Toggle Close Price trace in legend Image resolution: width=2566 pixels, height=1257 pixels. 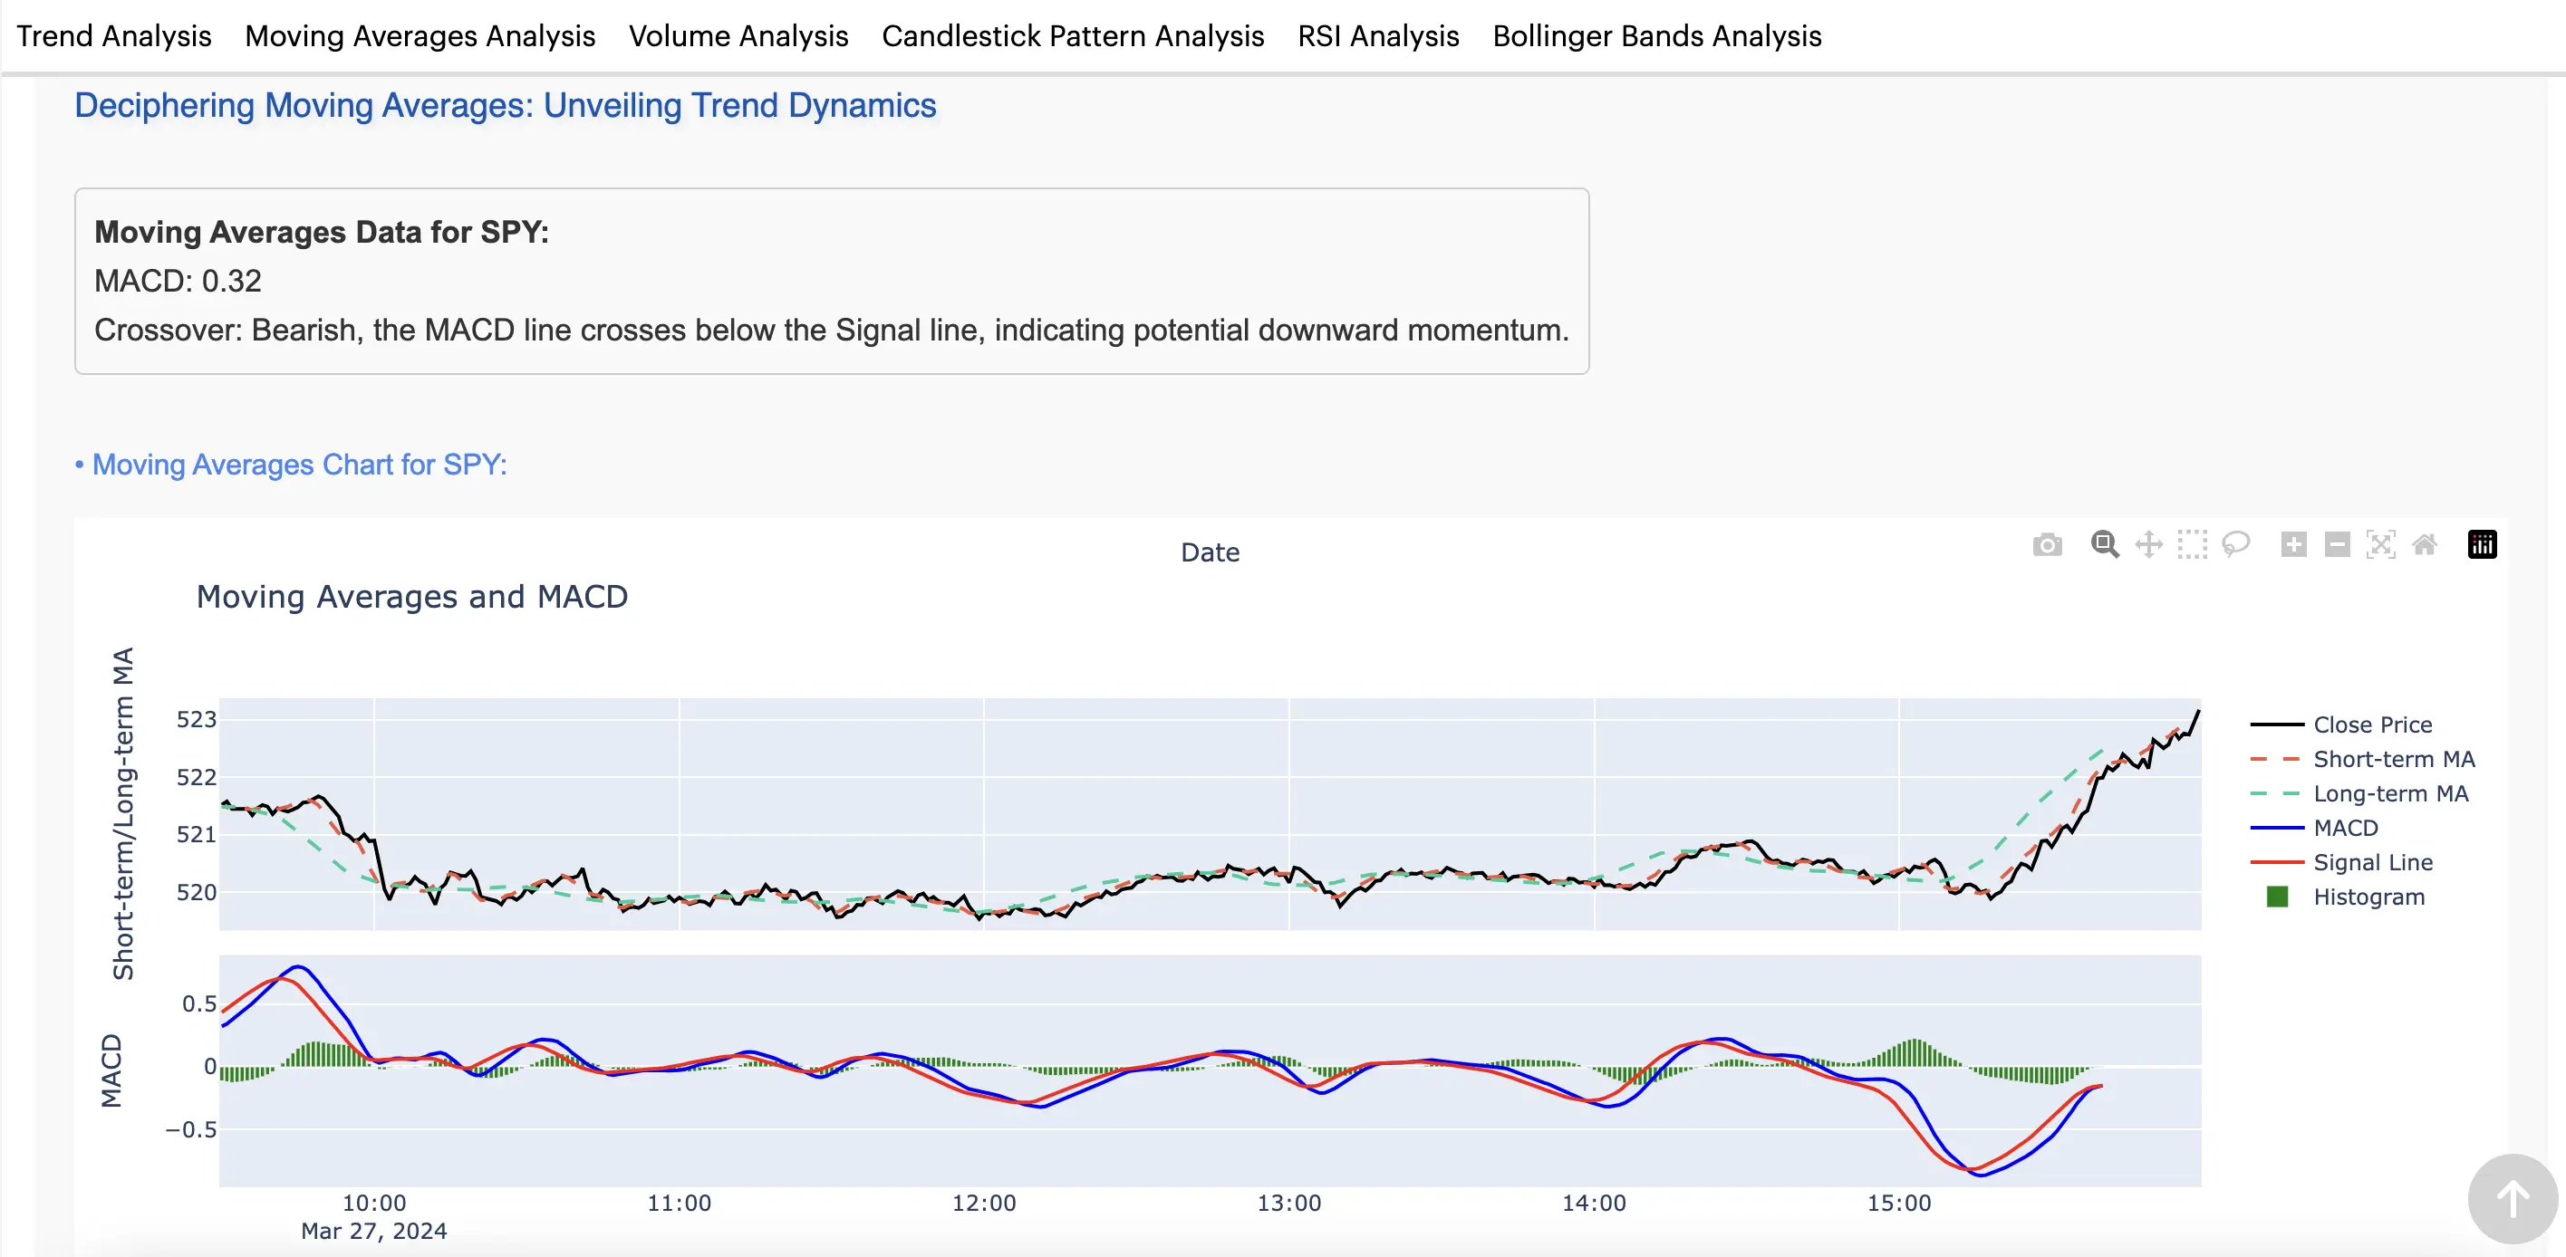[x=2342, y=724]
